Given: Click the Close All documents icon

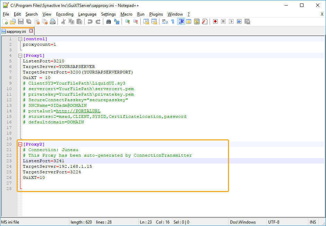Looking at the screenshot, I should [x=45, y=21].
